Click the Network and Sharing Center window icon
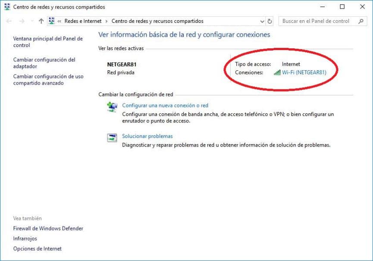This screenshot has height=261, width=373. 6,7
